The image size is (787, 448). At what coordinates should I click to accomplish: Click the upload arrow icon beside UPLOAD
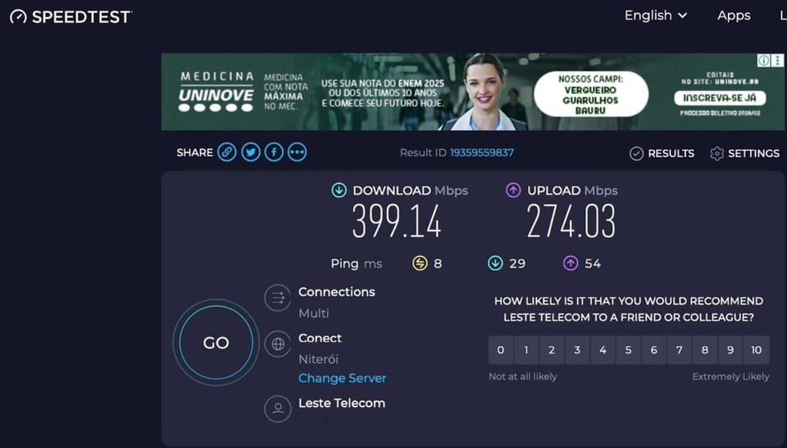click(x=513, y=190)
